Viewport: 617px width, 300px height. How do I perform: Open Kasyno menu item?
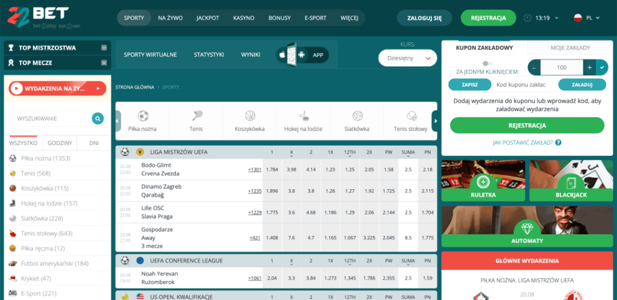pos(243,17)
